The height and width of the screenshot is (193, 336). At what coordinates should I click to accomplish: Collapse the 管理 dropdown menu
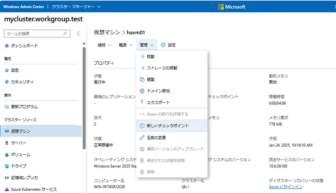147,45
